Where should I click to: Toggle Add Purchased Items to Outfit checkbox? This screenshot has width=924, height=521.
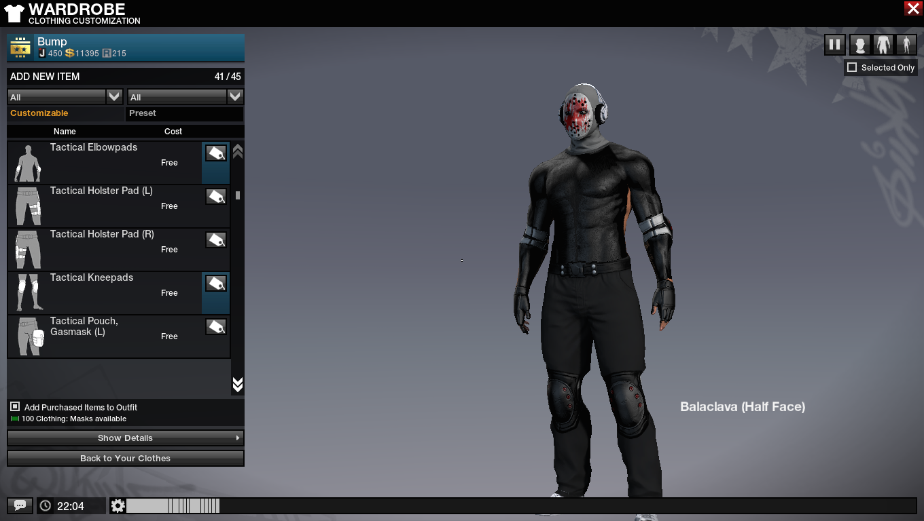tap(15, 406)
